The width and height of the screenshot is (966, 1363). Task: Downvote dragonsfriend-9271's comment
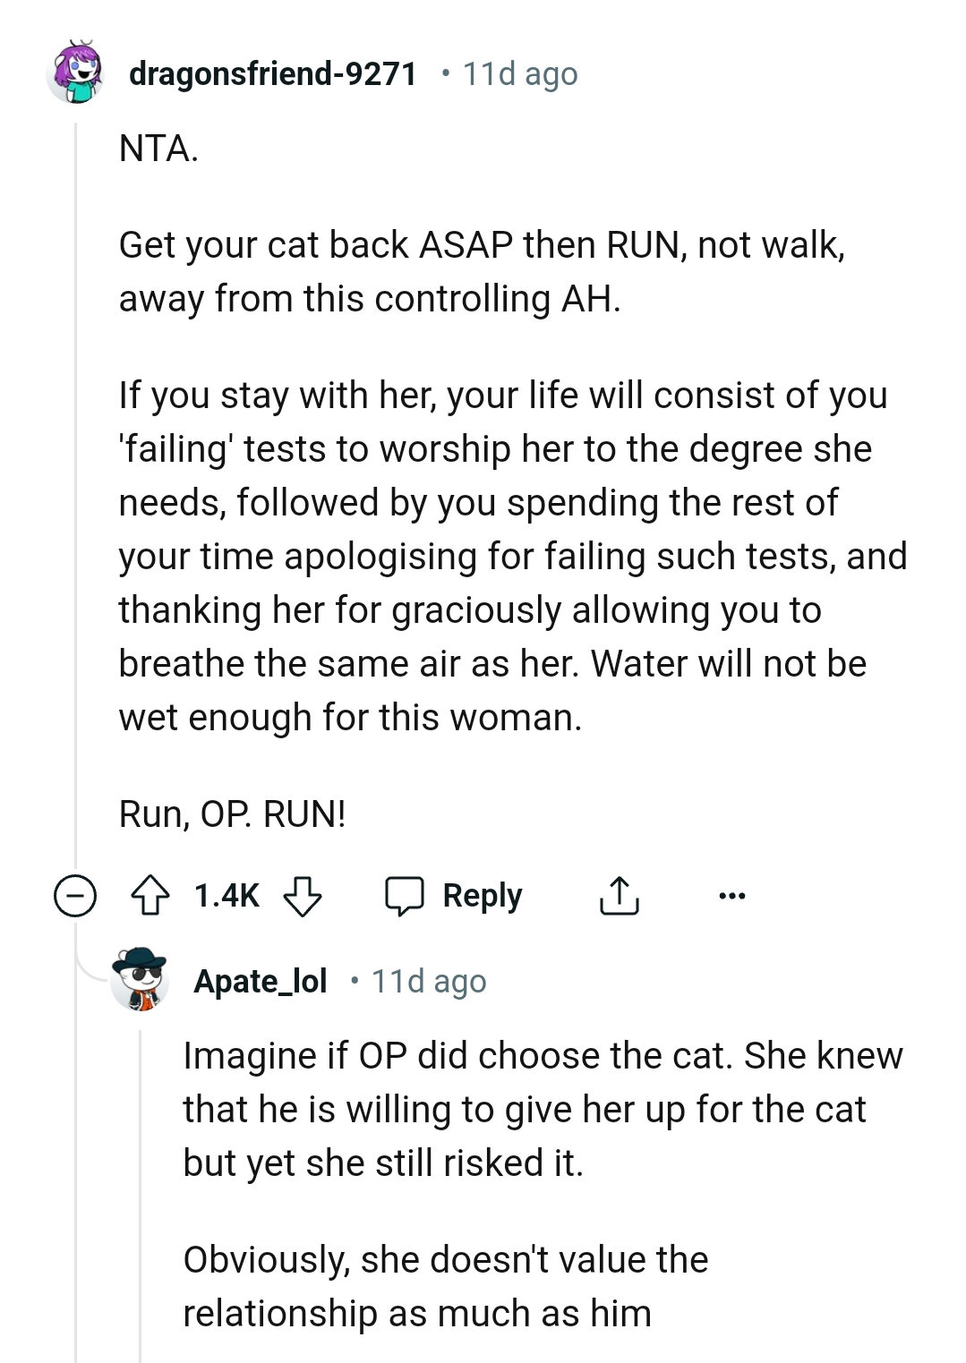point(304,895)
